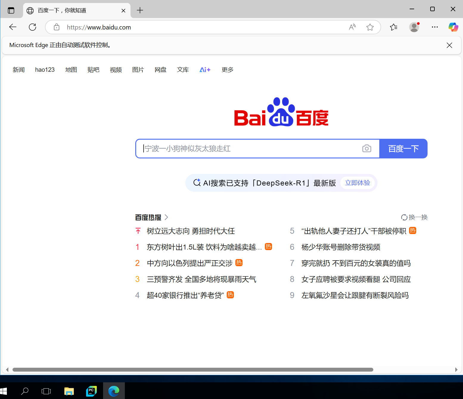Open the taskbar search icon
The height and width of the screenshot is (399, 463).
click(x=25, y=391)
